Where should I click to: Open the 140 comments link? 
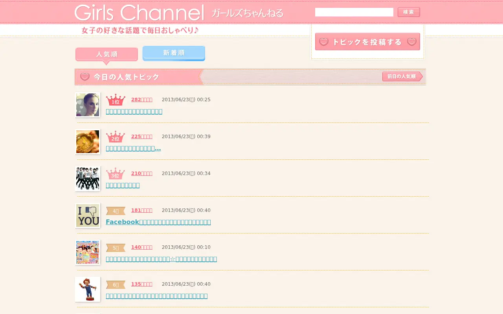pos(141,247)
